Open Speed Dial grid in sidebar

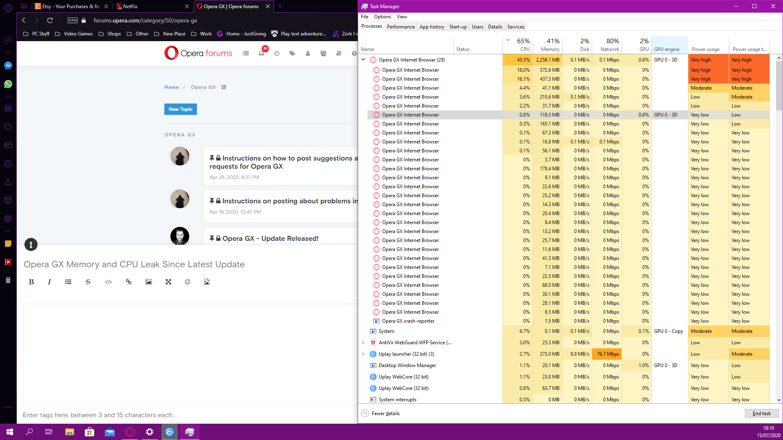[8, 109]
